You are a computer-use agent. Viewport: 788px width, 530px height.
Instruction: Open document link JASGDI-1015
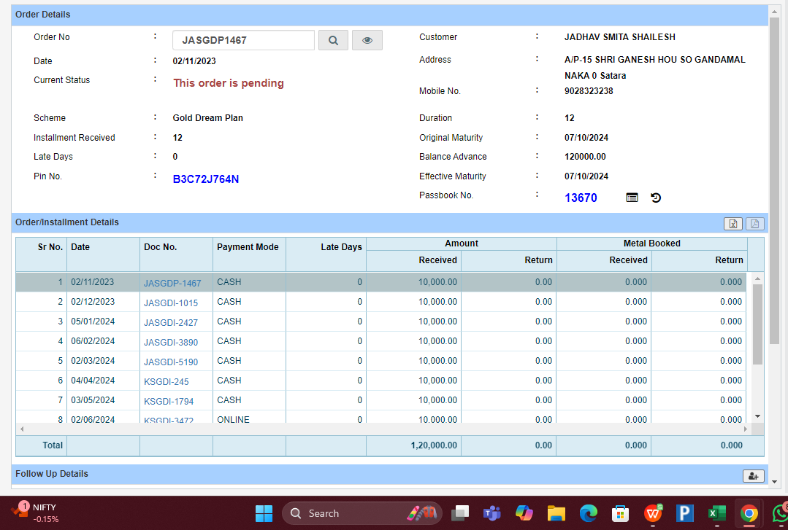[x=171, y=303]
